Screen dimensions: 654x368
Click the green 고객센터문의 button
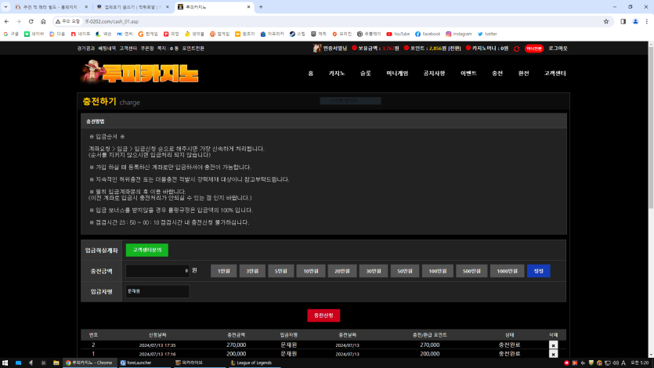coord(146,250)
